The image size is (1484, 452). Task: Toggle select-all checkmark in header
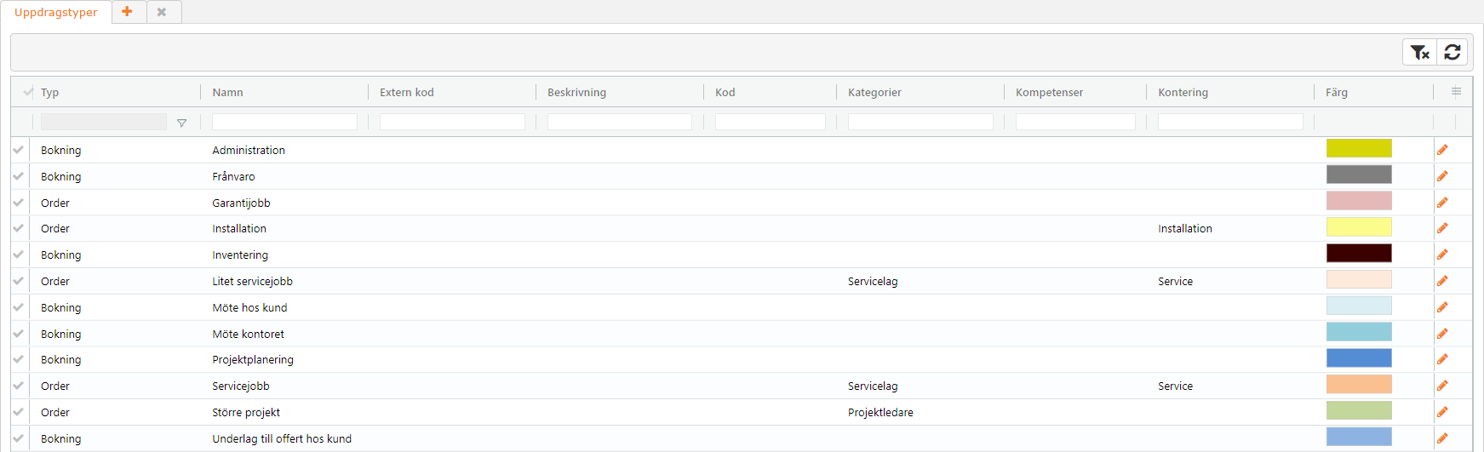27,92
